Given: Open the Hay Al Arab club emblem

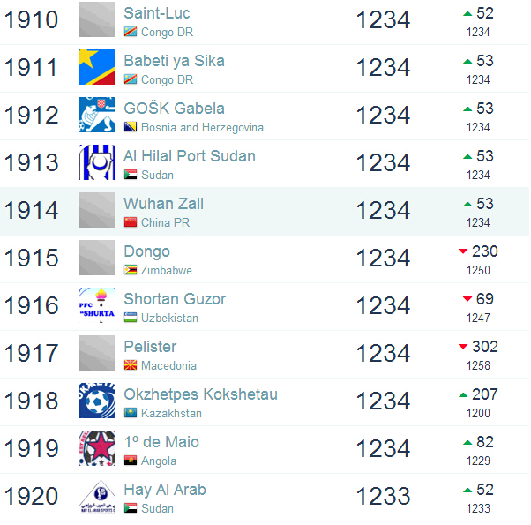Looking at the screenshot, I should coord(97,496).
